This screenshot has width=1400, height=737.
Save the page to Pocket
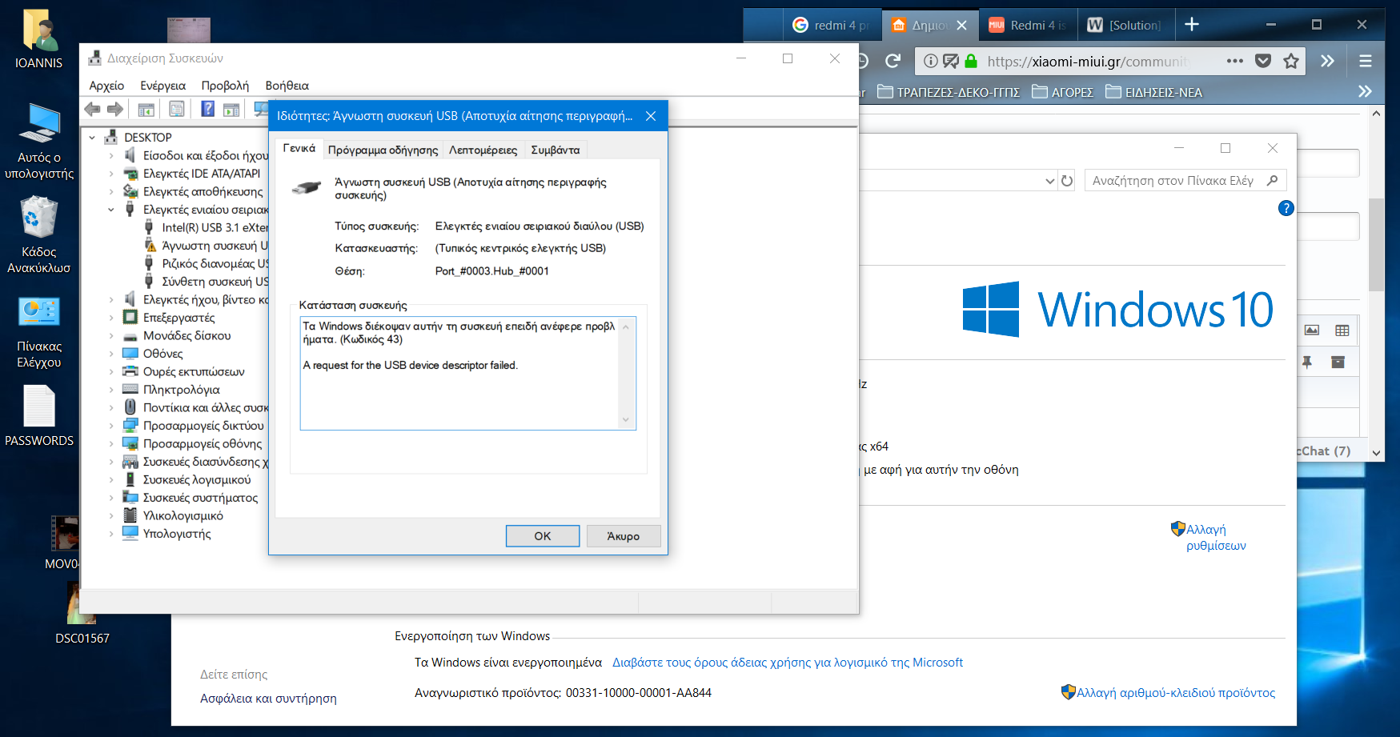(1263, 61)
